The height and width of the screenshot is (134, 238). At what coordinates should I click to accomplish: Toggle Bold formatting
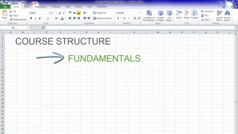tap(31, 18)
